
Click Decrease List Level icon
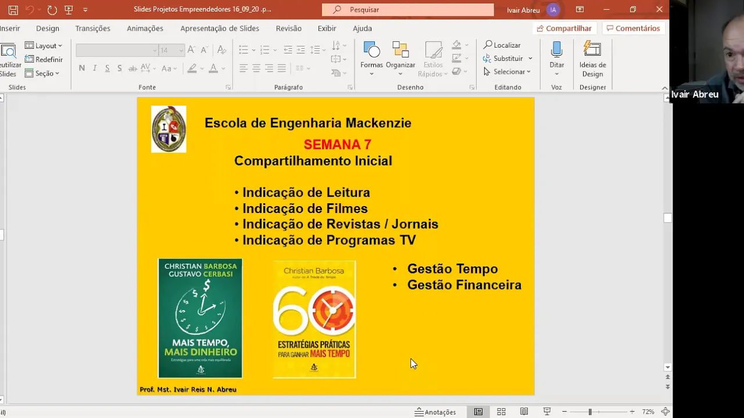coord(288,50)
